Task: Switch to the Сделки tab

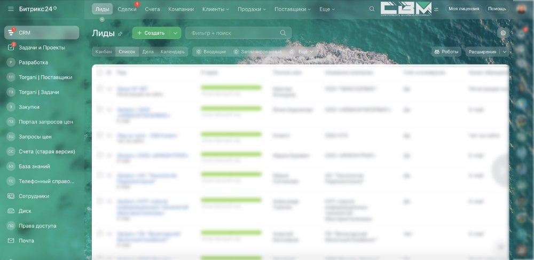Action: pos(127,9)
